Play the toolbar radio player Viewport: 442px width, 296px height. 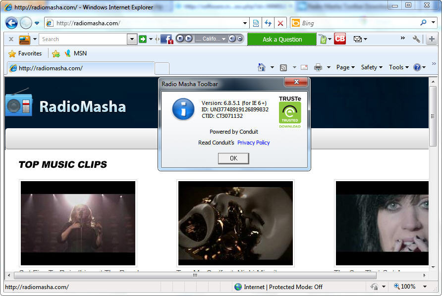(189, 39)
